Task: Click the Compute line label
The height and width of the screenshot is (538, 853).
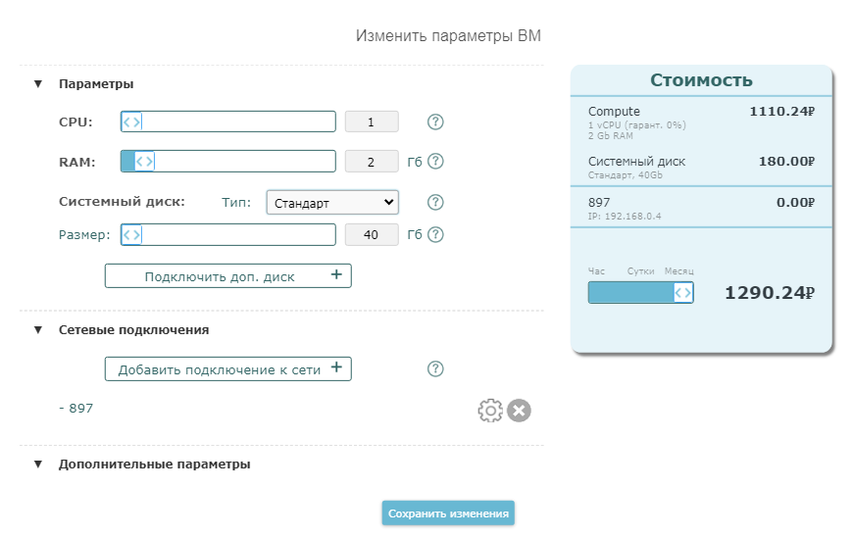Action: tap(614, 112)
